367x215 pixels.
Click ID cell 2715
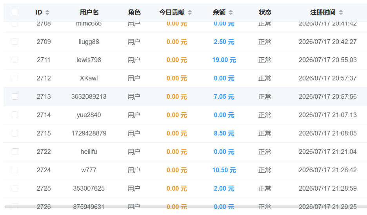coord(44,133)
